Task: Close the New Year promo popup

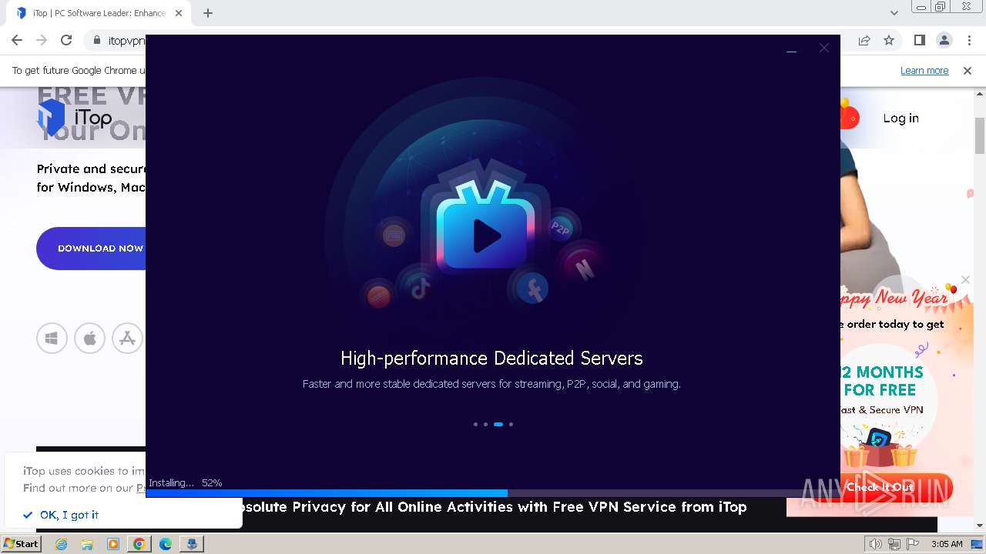Action: [x=965, y=279]
